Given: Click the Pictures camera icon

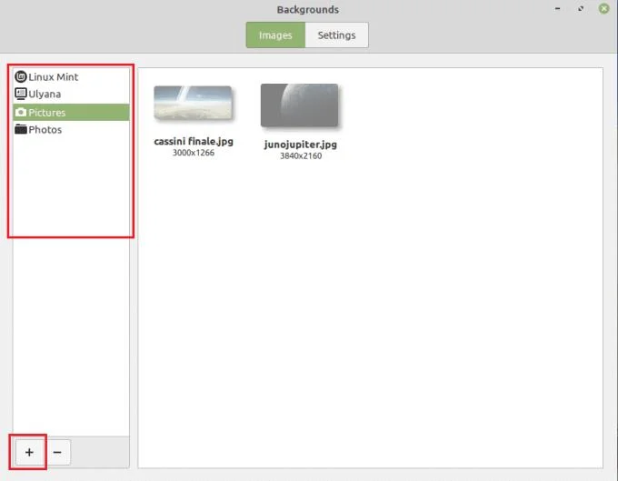Looking at the screenshot, I should pos(21,113).
